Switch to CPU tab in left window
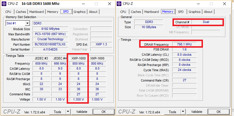The image size is (234, 116). click(8, 12)
